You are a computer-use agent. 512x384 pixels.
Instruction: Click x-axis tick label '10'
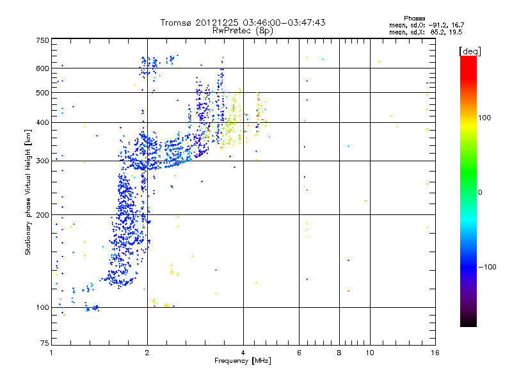tap(370, 353)
